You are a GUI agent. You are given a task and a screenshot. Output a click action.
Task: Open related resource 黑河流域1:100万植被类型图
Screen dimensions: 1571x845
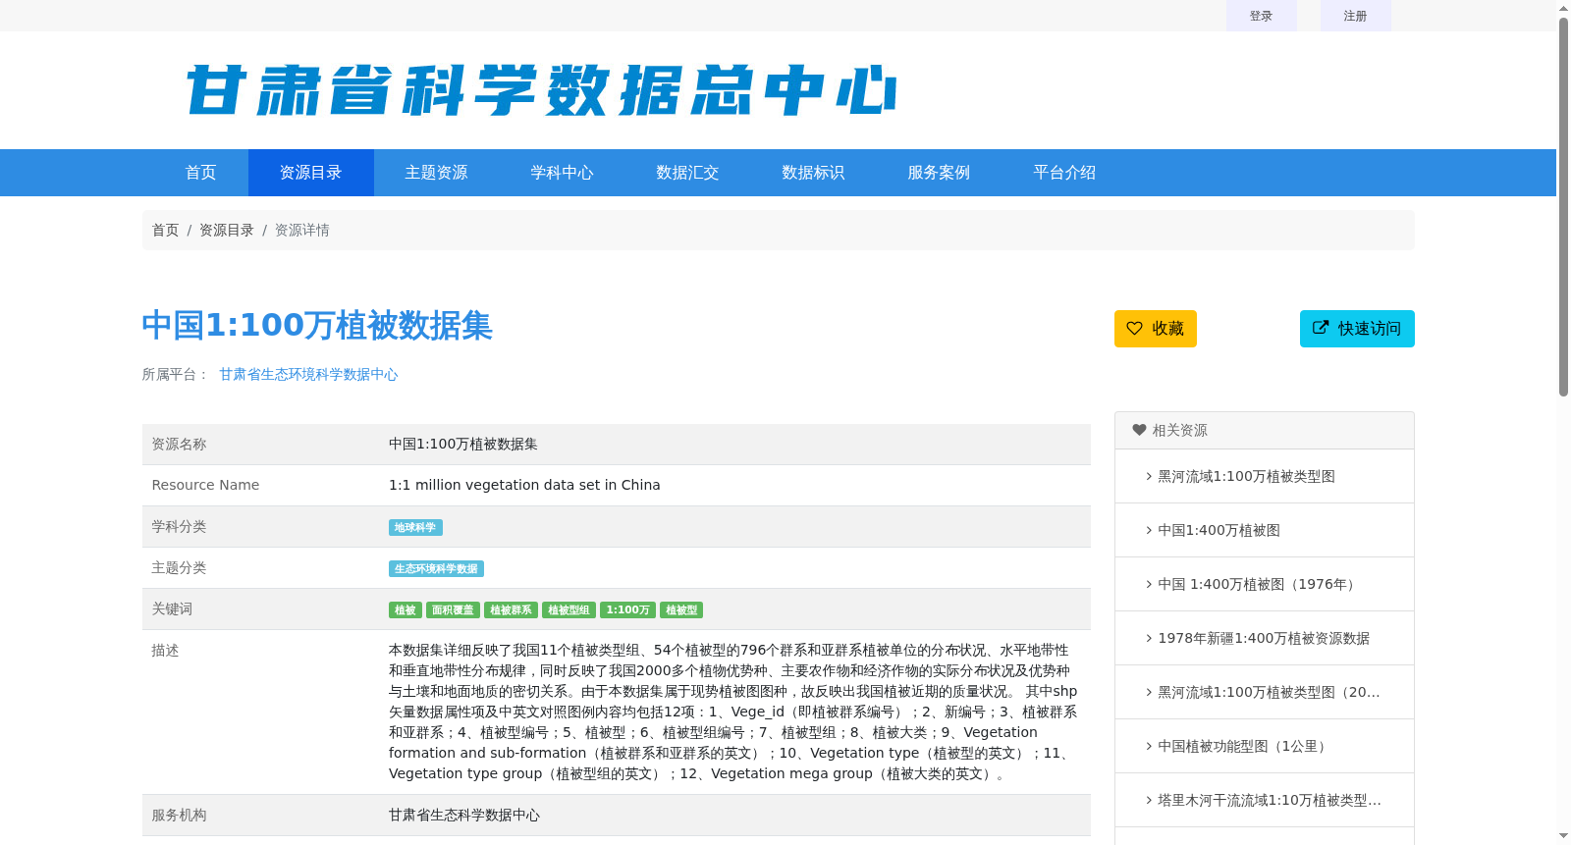[1246, 476]
